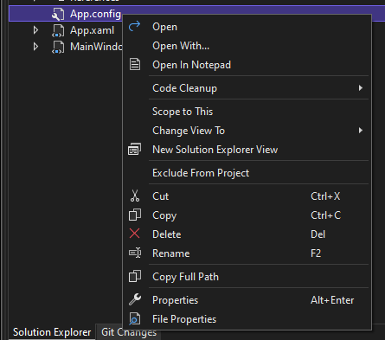Click the red Delete X icon

pyautogui.click(x=135, y=234)
